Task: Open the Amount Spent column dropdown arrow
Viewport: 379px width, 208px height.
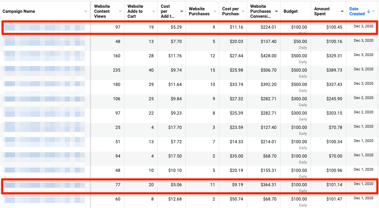Action: coord(342,12)
